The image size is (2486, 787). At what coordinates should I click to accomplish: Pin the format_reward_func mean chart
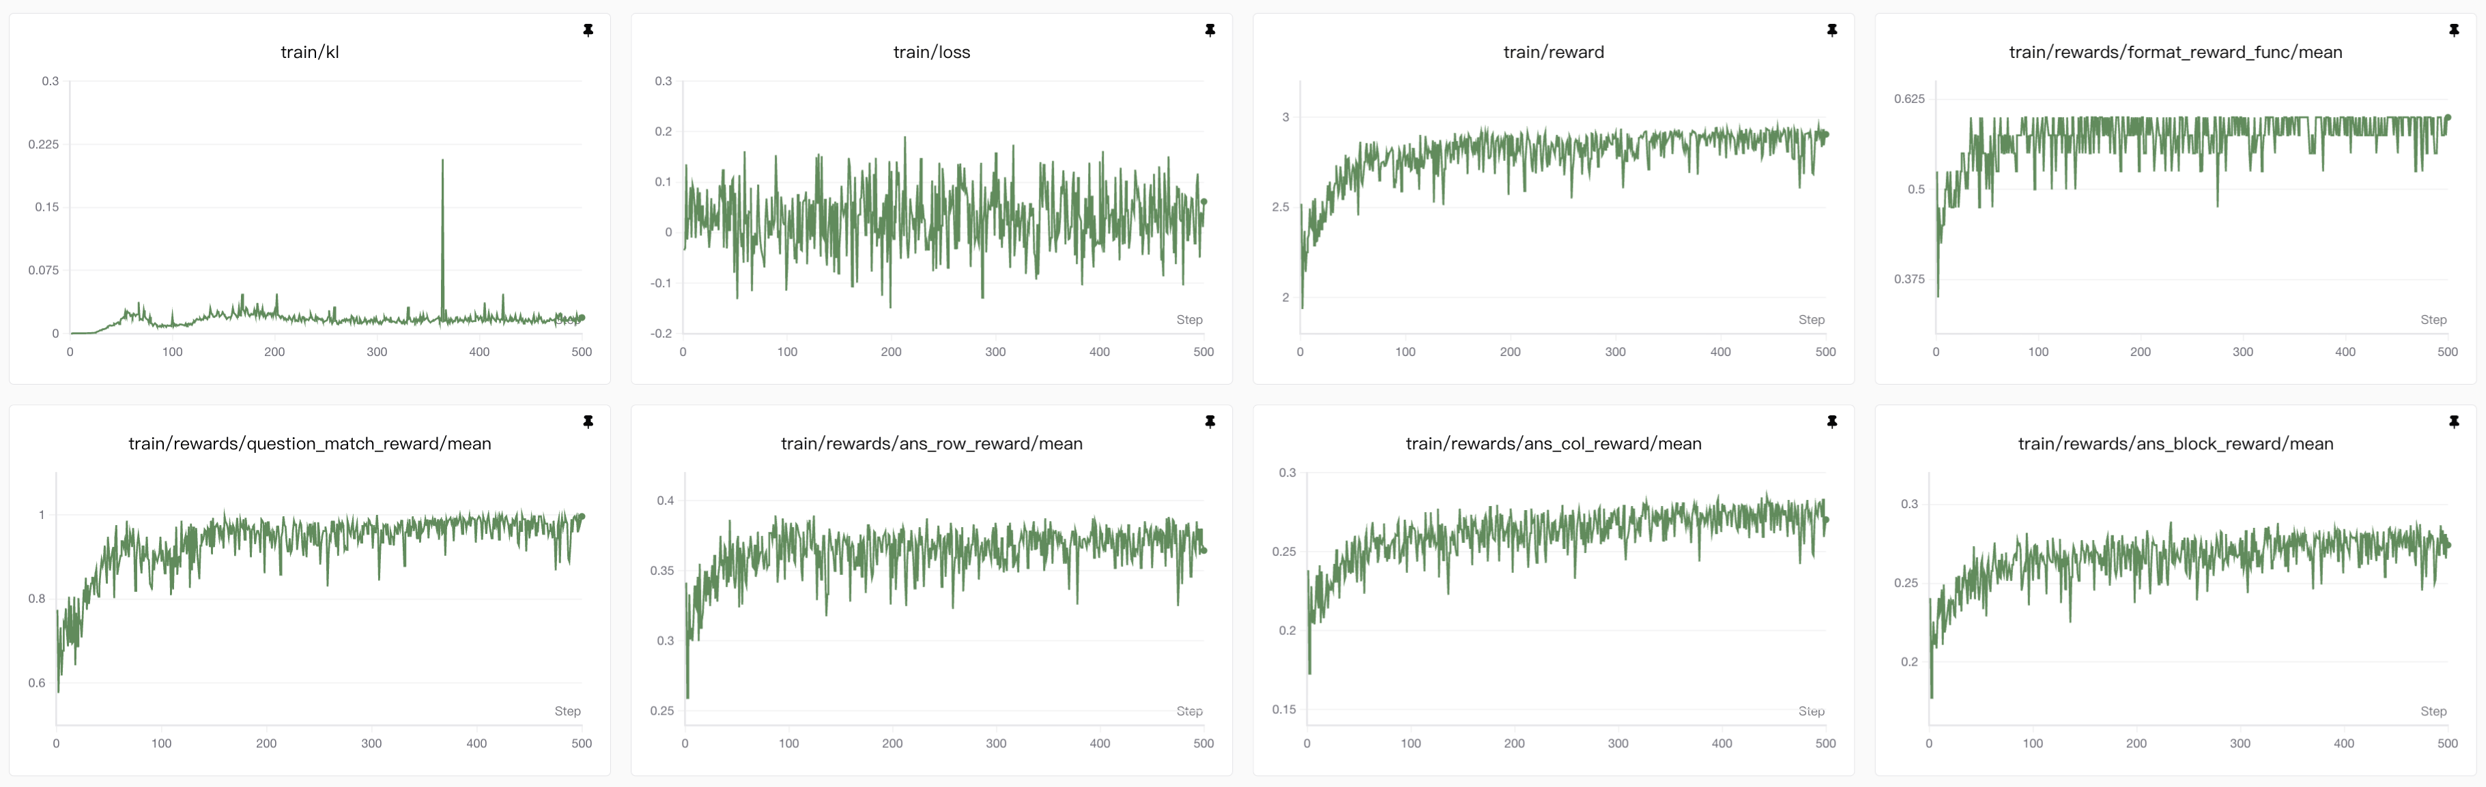pyautogui.click(x=2453, y=31)
